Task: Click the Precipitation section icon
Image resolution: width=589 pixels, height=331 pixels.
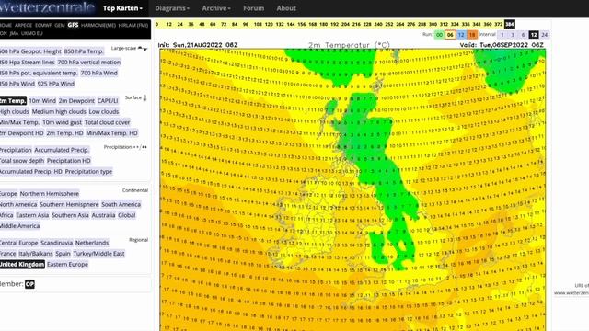Action: point(140,147)
